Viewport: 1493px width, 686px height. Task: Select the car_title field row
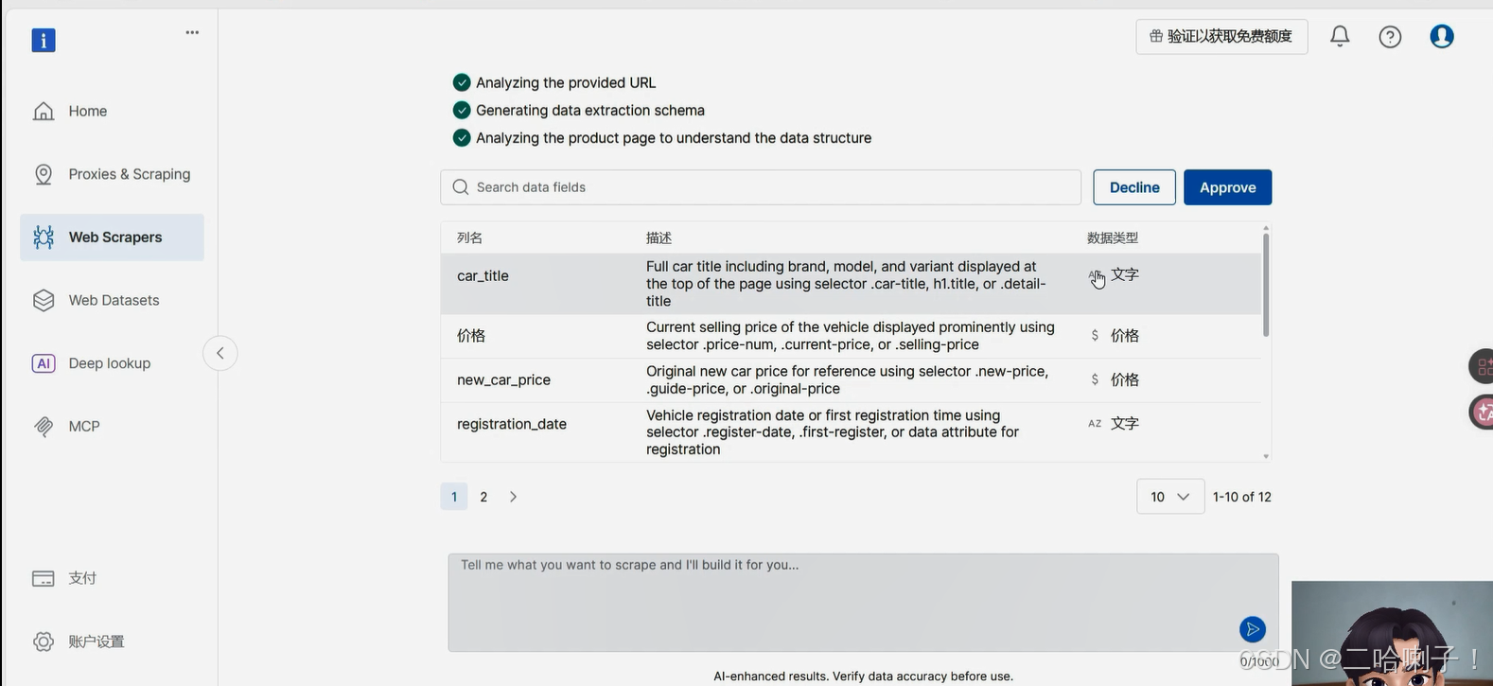[x=851, y=284]
